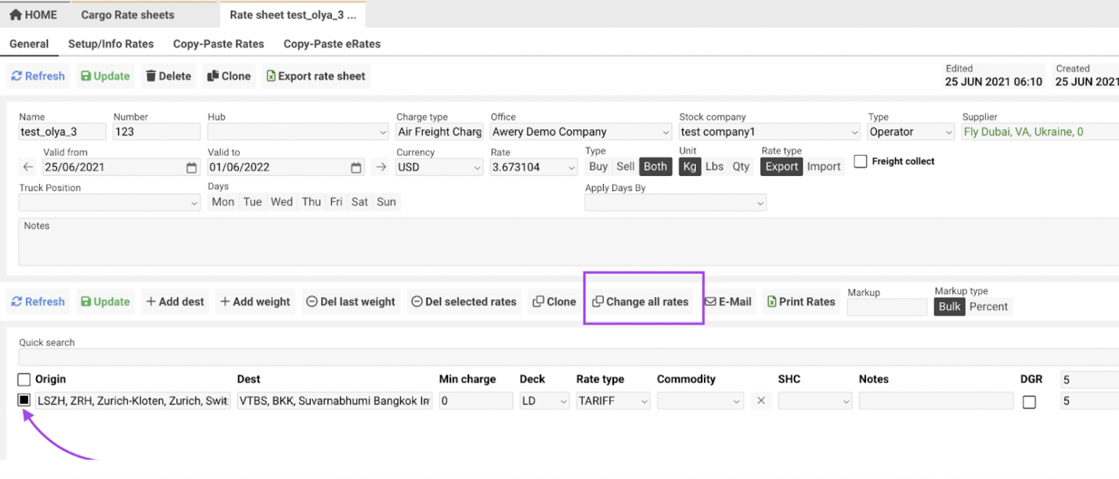The width and height of the screenshot is (1119, 479).
Task: Click the left arrow beside Valid from
Action: pyautogui.click(x=28, y=167)
